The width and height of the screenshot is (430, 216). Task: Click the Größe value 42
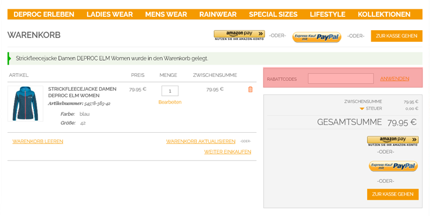click(83, 123)
